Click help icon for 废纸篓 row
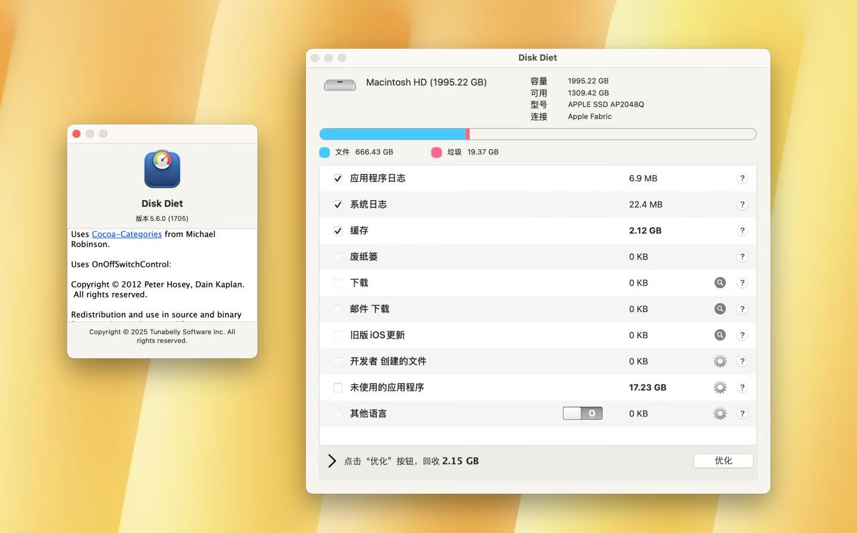This screenshot has width=857, height=533. click(x=742, y=257)
